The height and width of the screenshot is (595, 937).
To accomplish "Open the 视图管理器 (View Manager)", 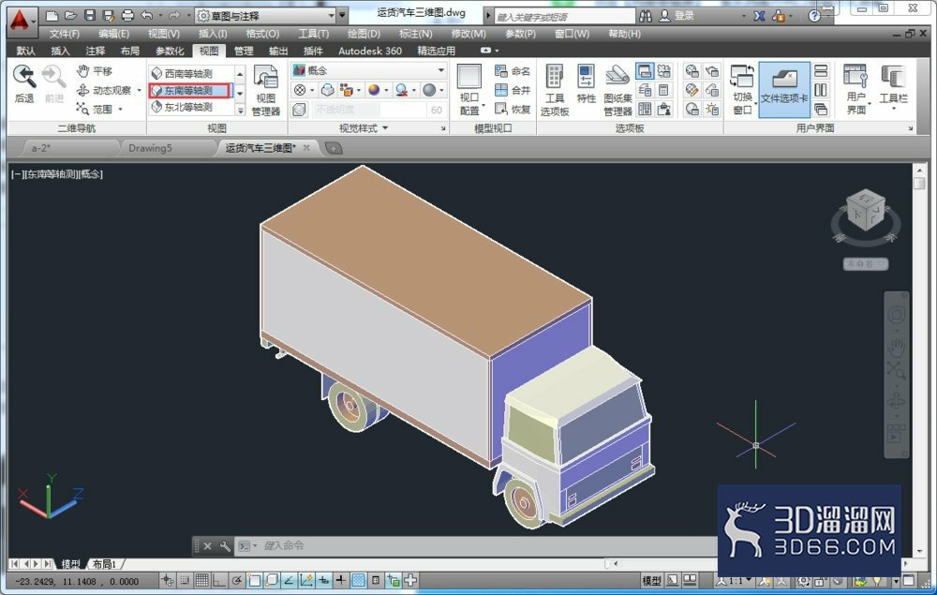I will coord(266,91).
